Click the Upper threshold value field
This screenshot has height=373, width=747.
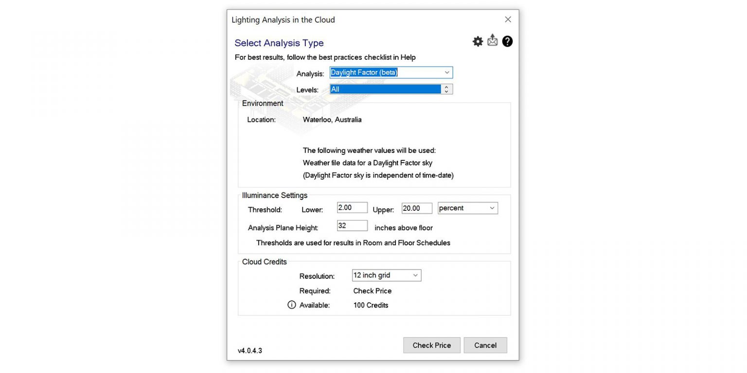pos(417,207)
